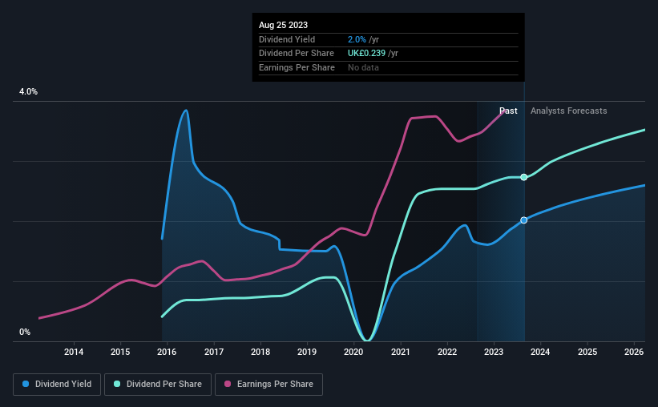Click the blue Dividend Yield legend dot
This screenshot has width=658, height=407.
coord(26,384)
